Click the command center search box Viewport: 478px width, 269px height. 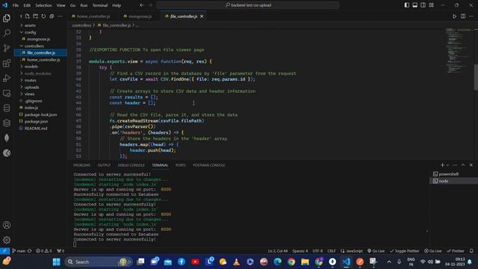tap(248, 5)
